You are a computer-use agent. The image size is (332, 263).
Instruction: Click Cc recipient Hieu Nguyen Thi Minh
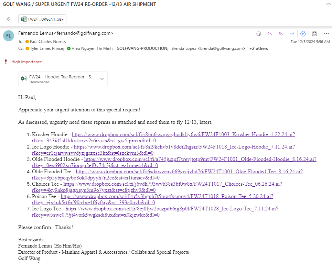tap(92, 48)
